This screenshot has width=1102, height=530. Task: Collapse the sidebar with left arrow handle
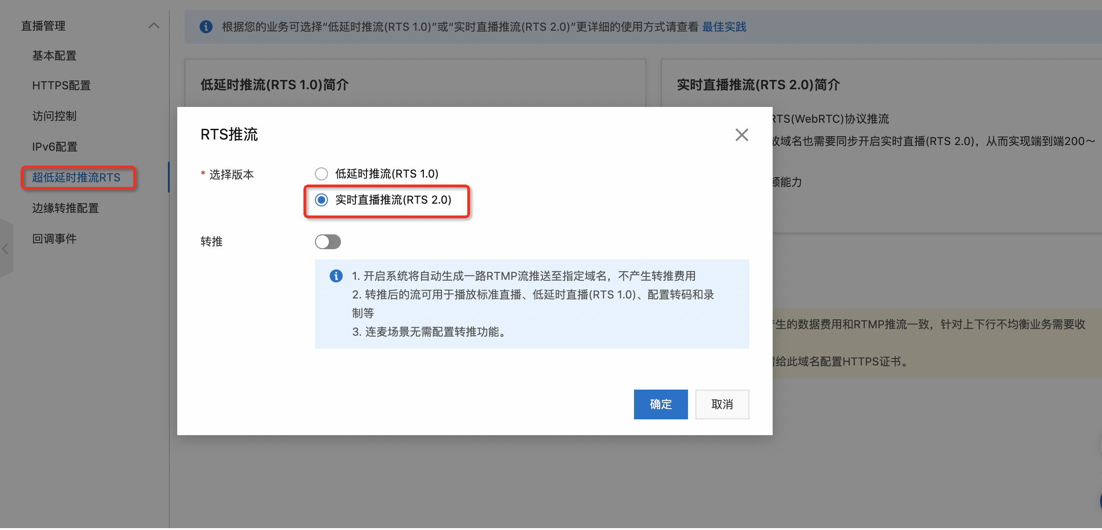coord(6,249)
